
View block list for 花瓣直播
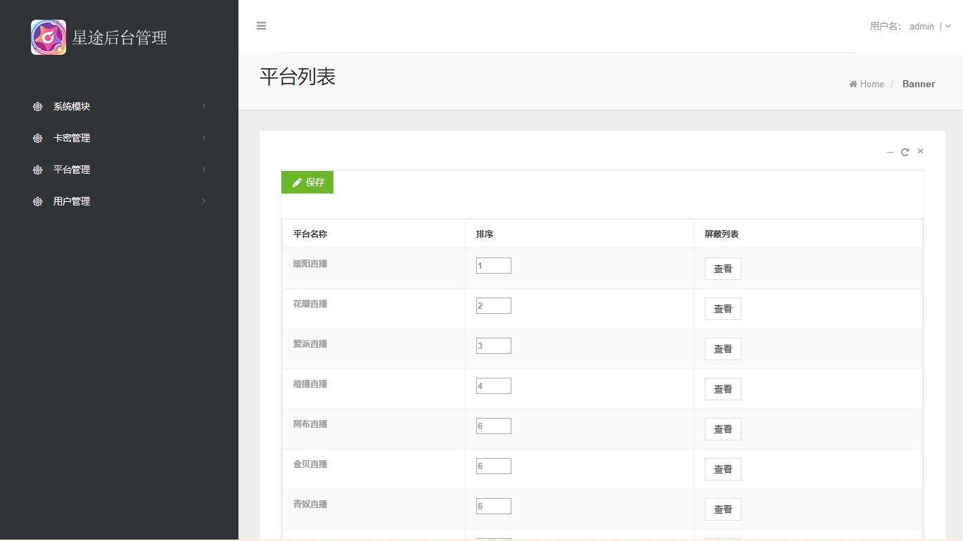pos(723,309)
